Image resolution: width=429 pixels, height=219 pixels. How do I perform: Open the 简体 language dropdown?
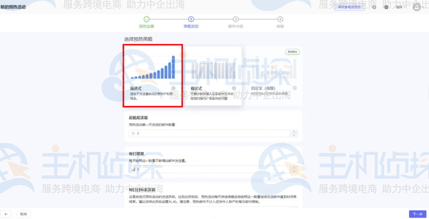[x=401, y=7]
